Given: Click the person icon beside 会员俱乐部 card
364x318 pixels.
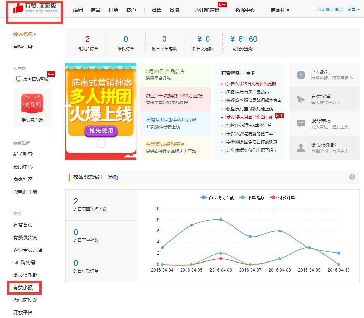Looking at the screenshot, I should pyautogui.click(x=301, y=147).
